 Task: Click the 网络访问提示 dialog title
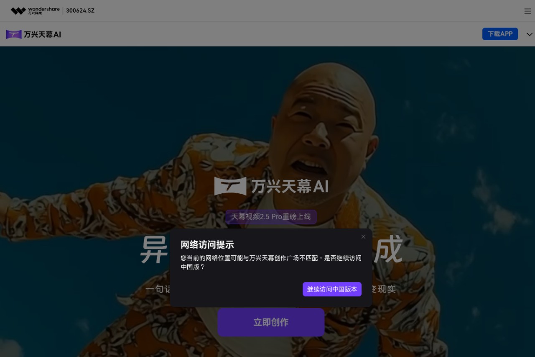tap(207, 245)
